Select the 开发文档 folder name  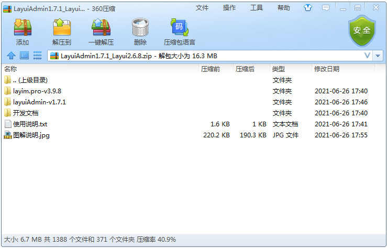pos(26,113)
